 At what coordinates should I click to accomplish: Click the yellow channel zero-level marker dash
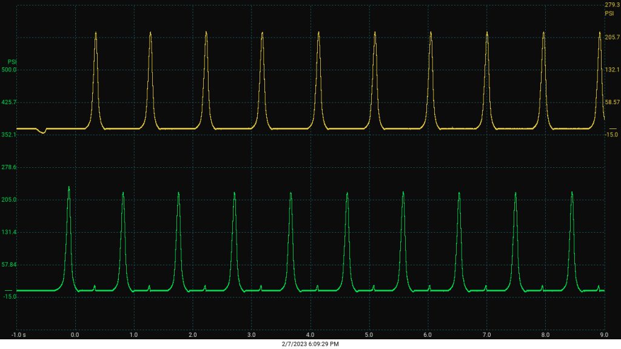[613, 128]
